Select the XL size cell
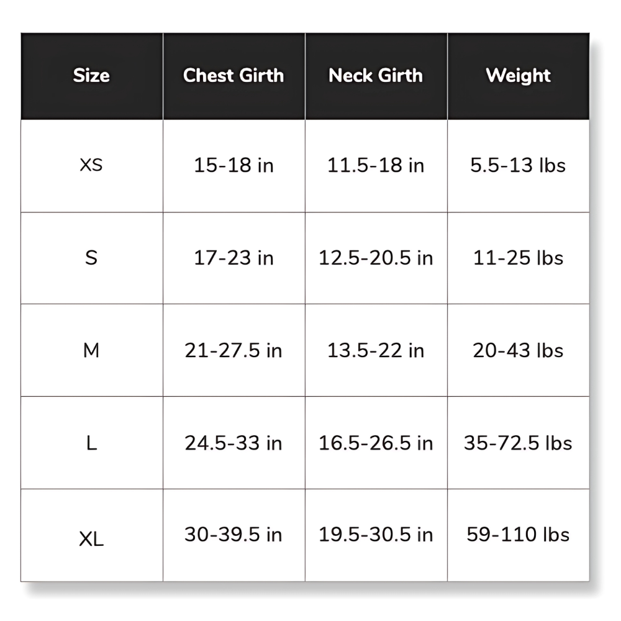The image size is (621, 621). click(x=91, y=535)
